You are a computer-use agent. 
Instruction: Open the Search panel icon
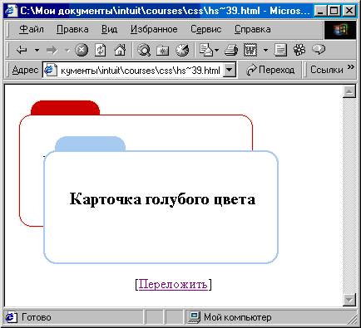pos(144,50)
